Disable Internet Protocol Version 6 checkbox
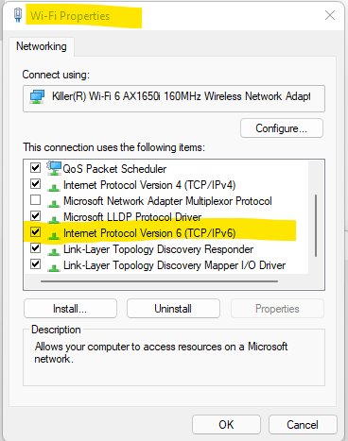The width and height of the screenshot is (348, 441). point(35,232)
